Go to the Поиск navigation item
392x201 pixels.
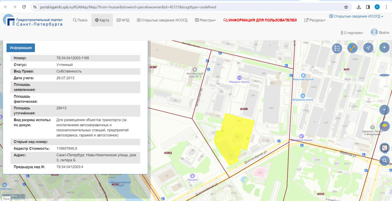pos(80,20)
